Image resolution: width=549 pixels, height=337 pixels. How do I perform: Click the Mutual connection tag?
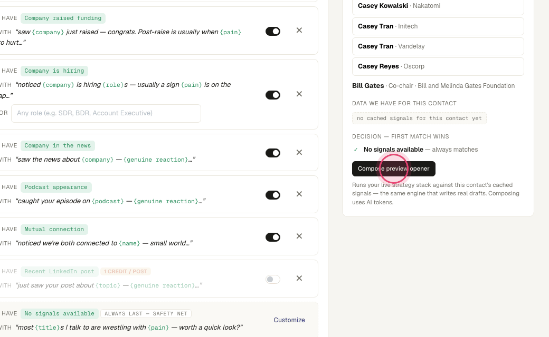[54, 230]
